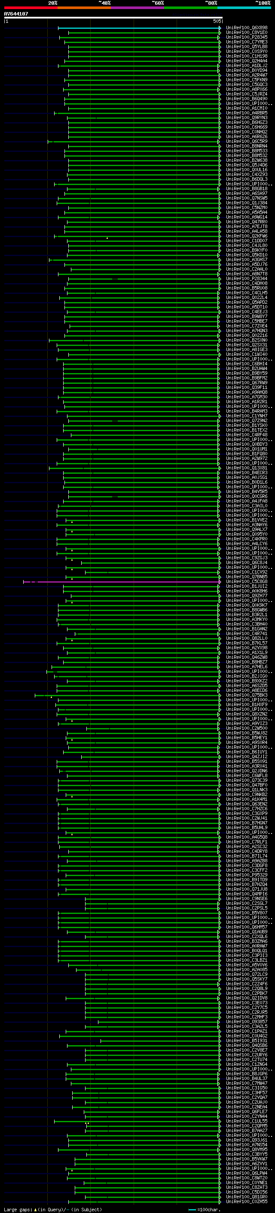Select hit label UniRef100_C1H198
Screen dimensions: 275x1213
pos(246,56)
